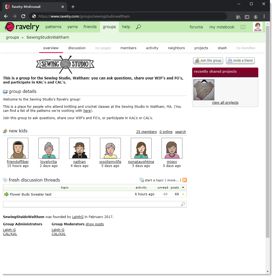Open founder LeighG profile link

pyautogui.click(x=78, y=217)
